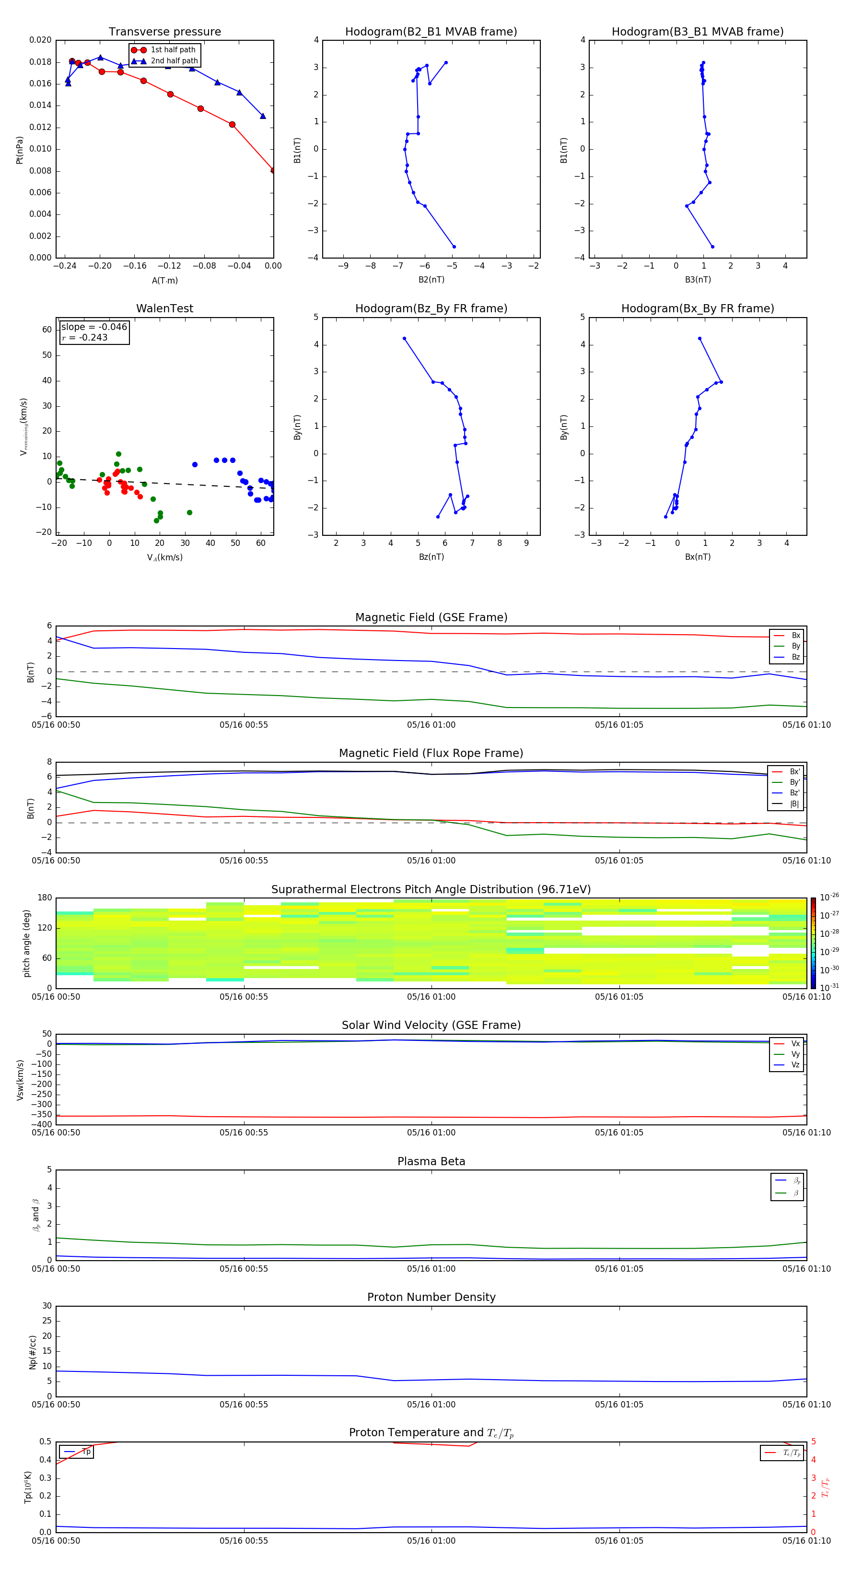The image size is (863, 1583).
Task: Click the "Hodogram(Bz_By FR frame)" title
Action: pyautogui.click(x=431, y=308)
